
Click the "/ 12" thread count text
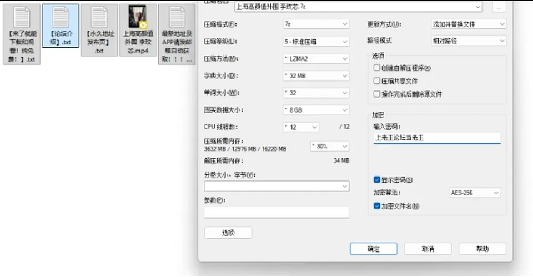(344, 127)
